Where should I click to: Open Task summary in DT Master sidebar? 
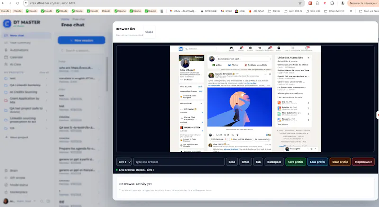(20, 43)
